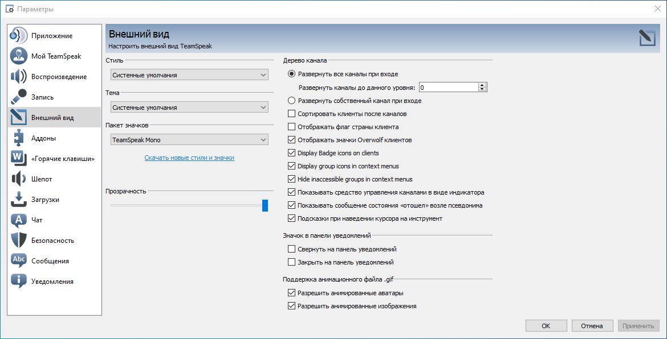
Task: Disable Display Badge icons on clients
Action: pyautogui.click(x=291, y=153)
